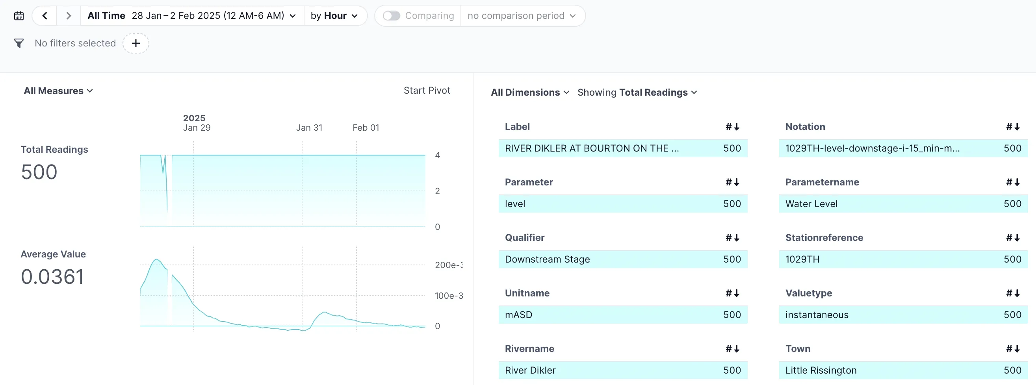
Task: Add a filter with the plus button
Action: click(136, 43)
